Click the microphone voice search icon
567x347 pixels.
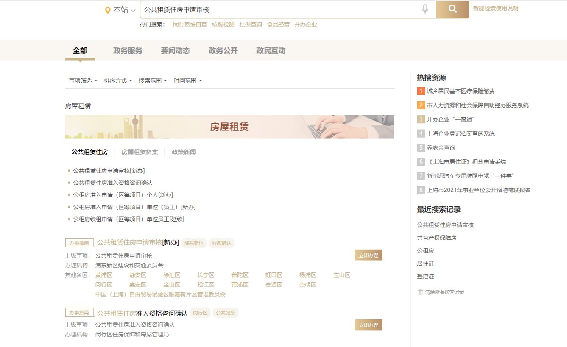click(425, 9)
